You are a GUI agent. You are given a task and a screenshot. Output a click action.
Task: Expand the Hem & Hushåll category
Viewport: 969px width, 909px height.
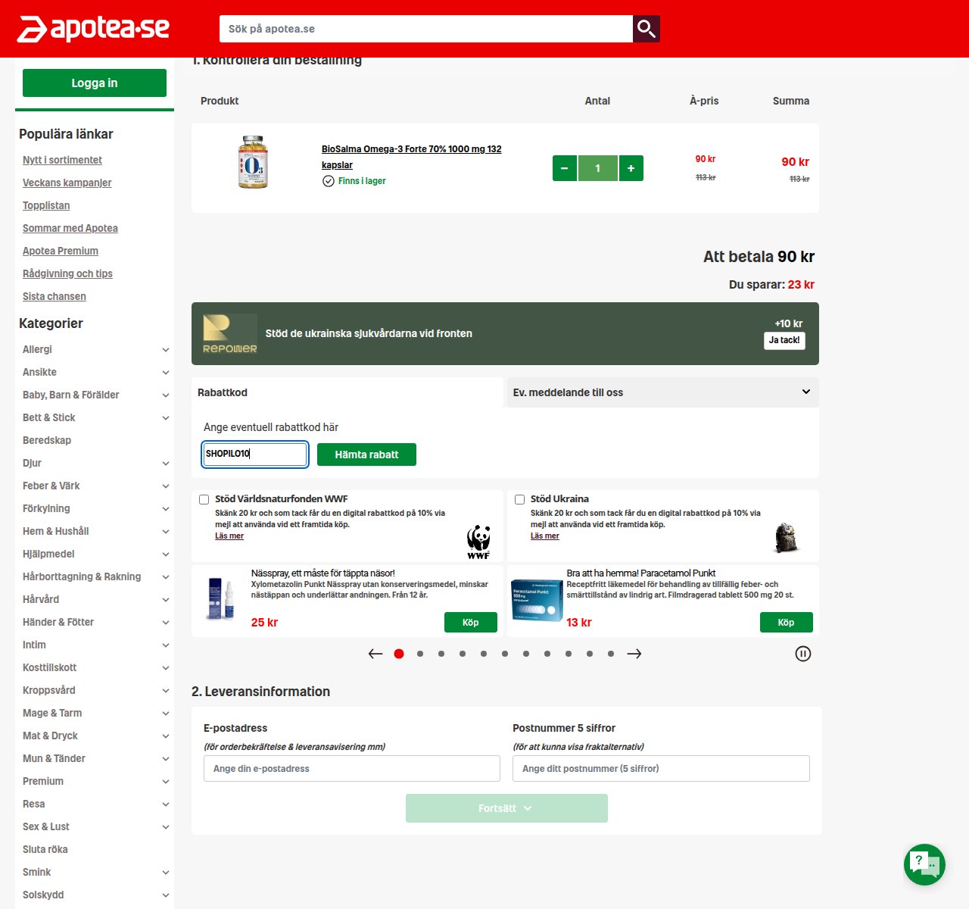[166, 532]
